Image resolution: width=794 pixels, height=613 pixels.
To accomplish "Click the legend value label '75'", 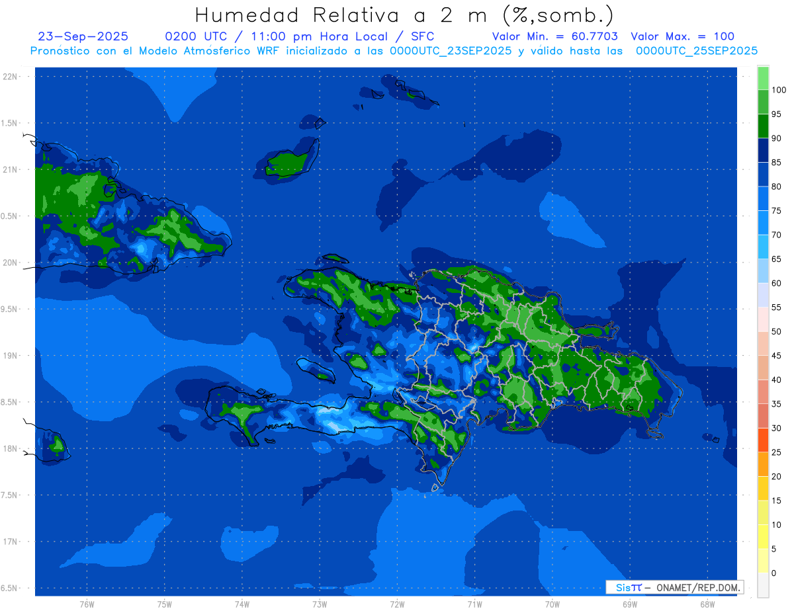I will [776, 210].
